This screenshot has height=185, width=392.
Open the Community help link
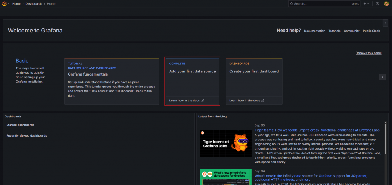click(x=351, y=31)
